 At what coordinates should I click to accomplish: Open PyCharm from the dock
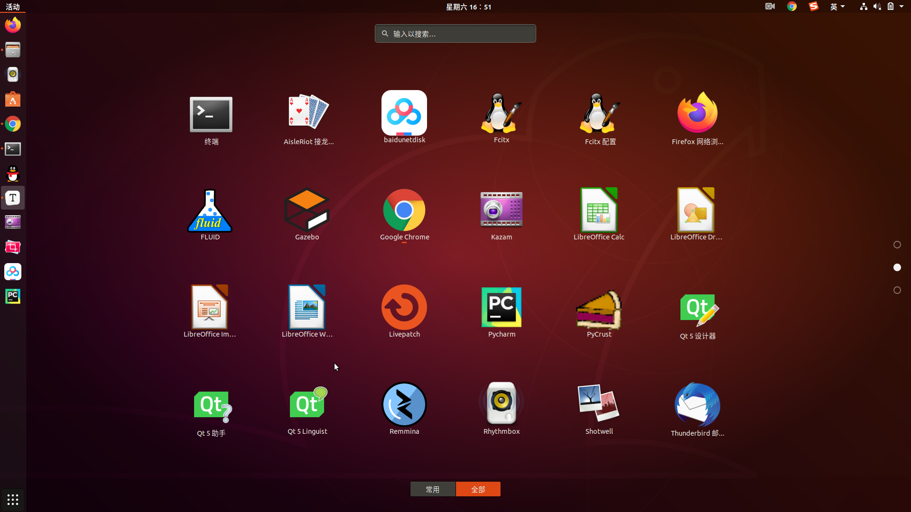pos(13,296)
